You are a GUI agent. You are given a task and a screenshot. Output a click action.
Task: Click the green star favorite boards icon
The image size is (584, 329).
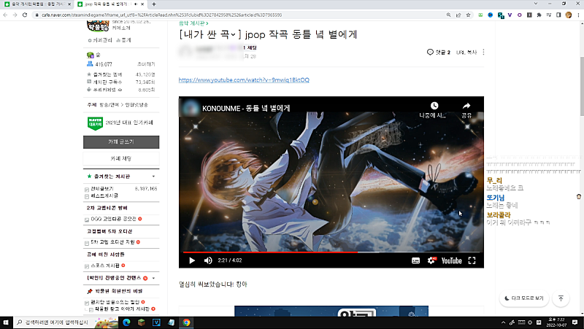coord(89,177)
